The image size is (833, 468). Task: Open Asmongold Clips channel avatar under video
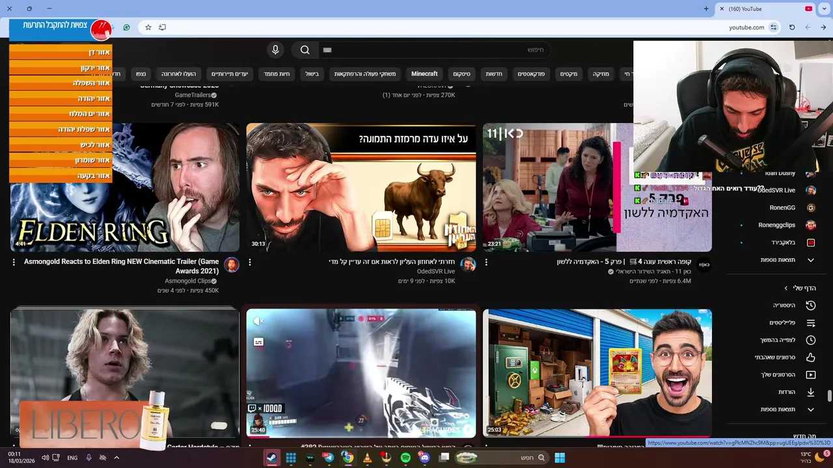(x=232, y=265)
